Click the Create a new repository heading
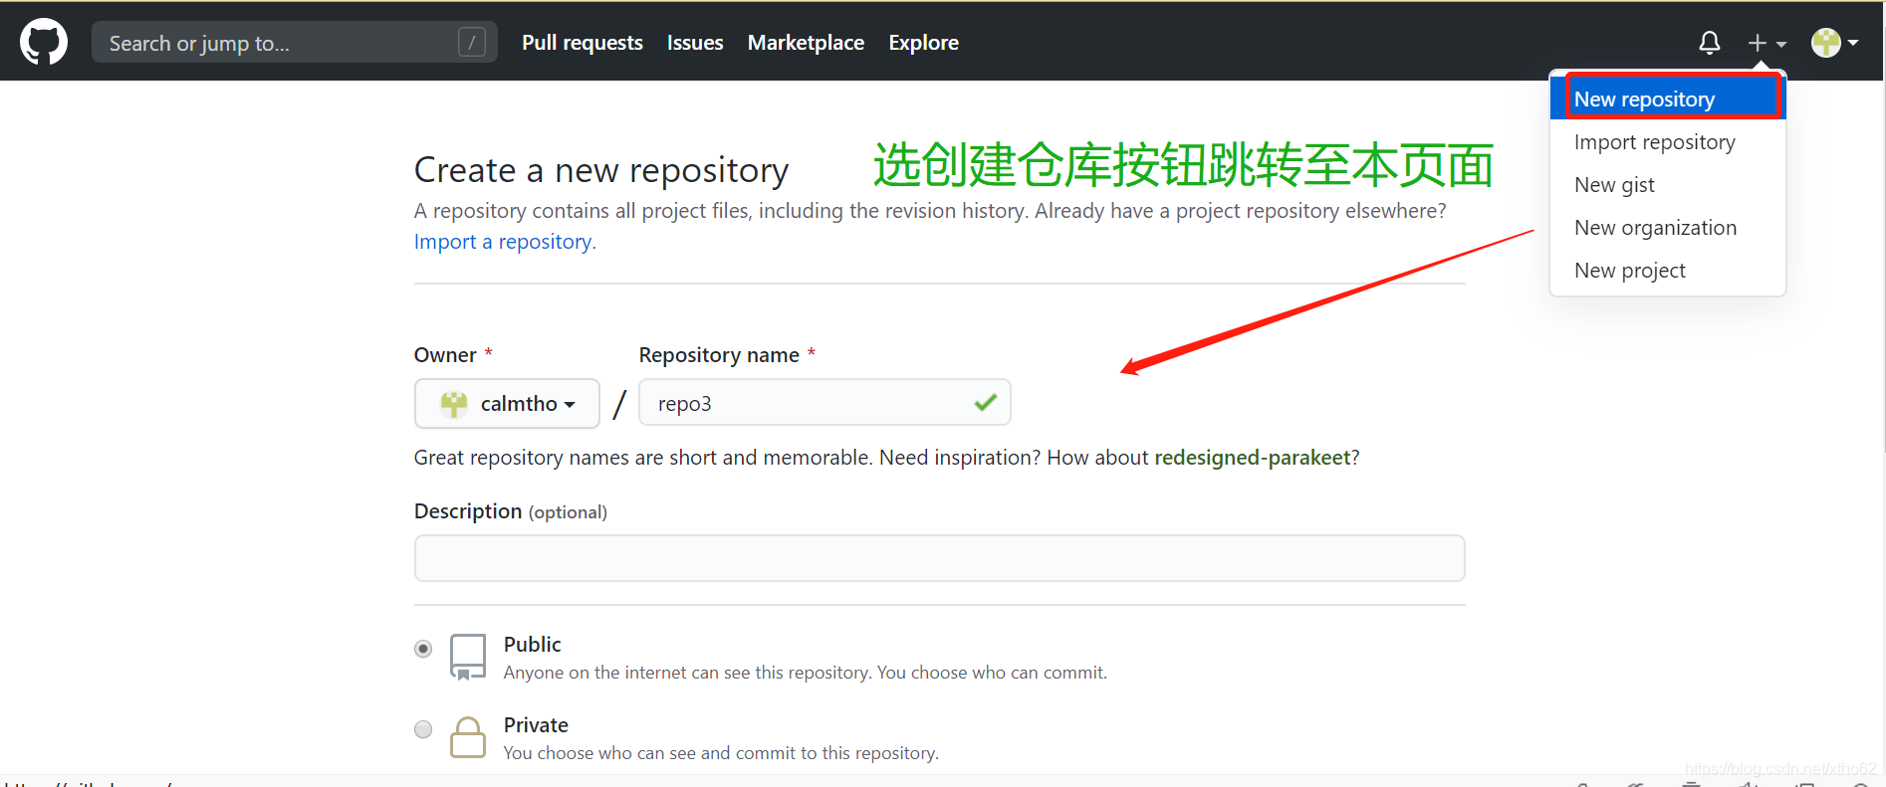This screenshot has width=1886, height=787. tap(601, 170)
